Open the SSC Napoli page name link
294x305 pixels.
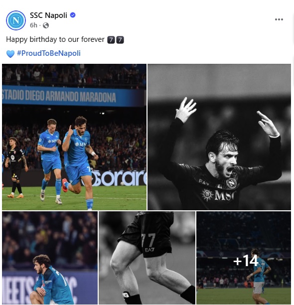tap(48, 15)
